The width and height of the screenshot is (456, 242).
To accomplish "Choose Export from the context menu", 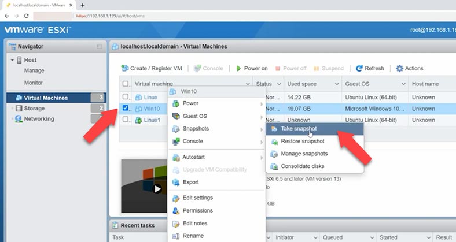I will pos(216,183).
